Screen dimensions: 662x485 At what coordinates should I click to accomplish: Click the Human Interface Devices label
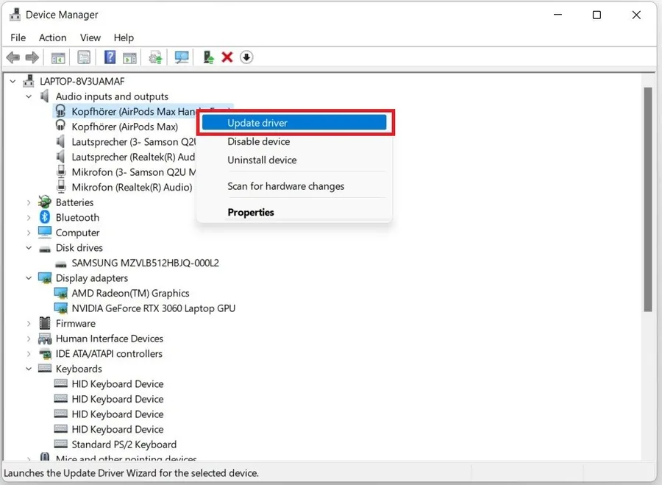pyautogui.click(x=110, y=339)
